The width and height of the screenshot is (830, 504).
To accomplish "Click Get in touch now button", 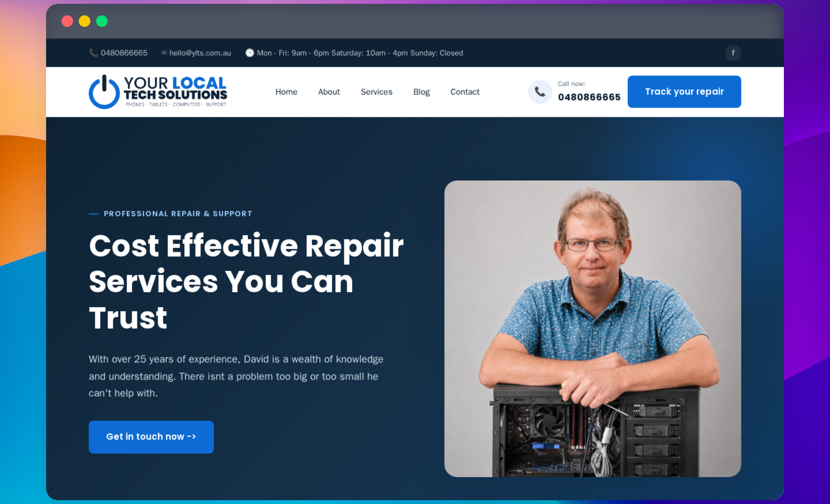I will coord(151,437).
